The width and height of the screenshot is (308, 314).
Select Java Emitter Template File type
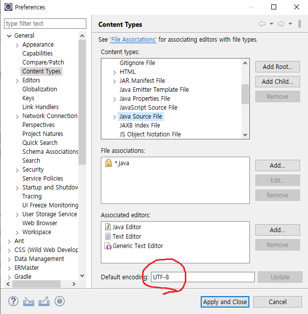pyautogui.click(x=154, y=89)
